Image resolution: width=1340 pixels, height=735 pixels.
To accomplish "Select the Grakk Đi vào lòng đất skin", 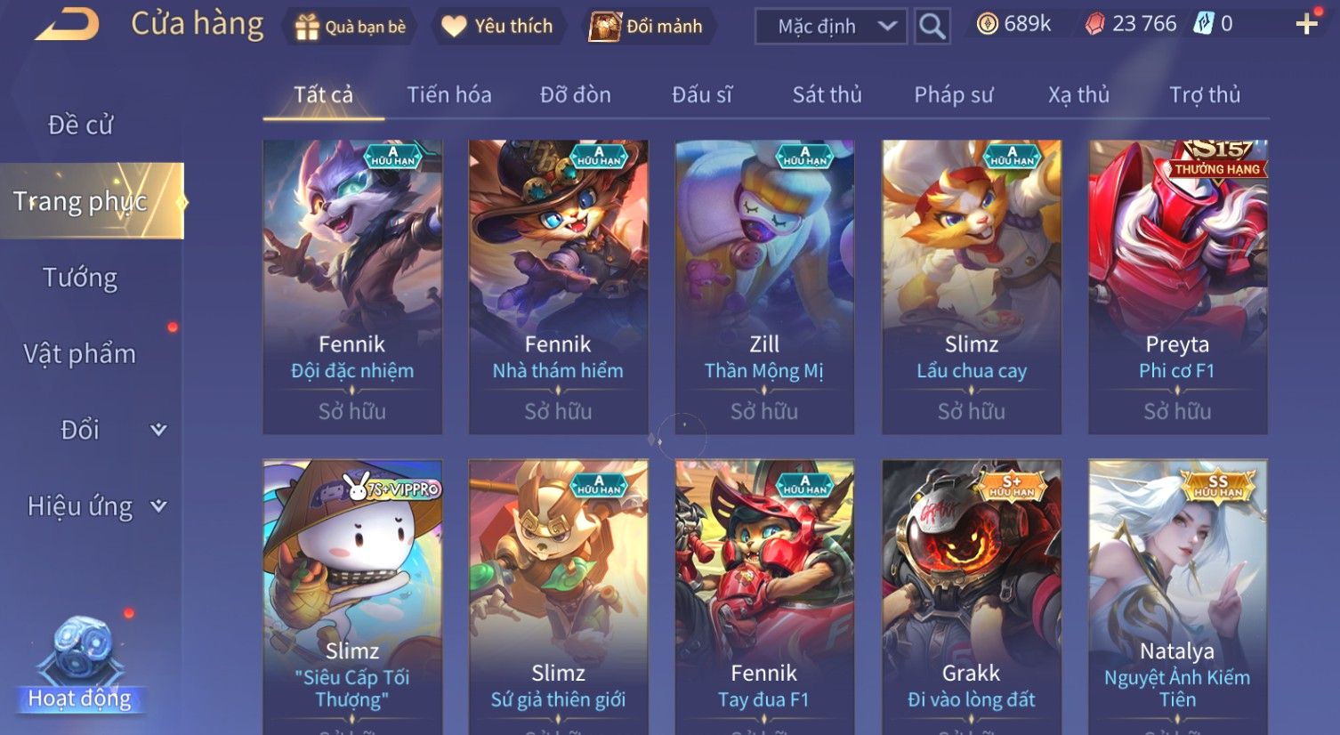I will click(x=972, y=596).
